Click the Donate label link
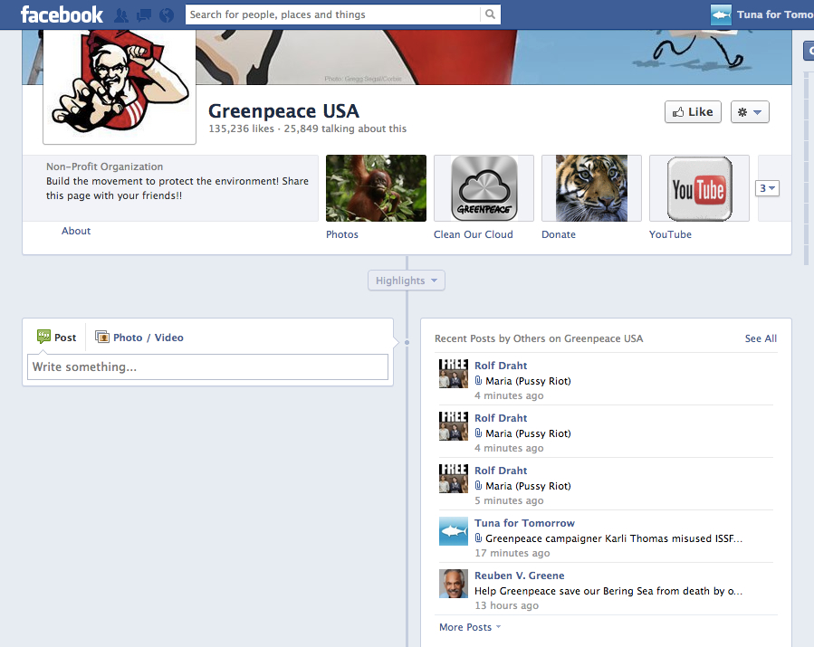Image resolution: width=814 pixels, height=647 pixels. tap(559, 234)
